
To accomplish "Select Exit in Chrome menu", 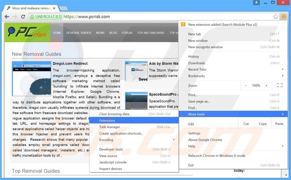I will click(x=234, y=165).
